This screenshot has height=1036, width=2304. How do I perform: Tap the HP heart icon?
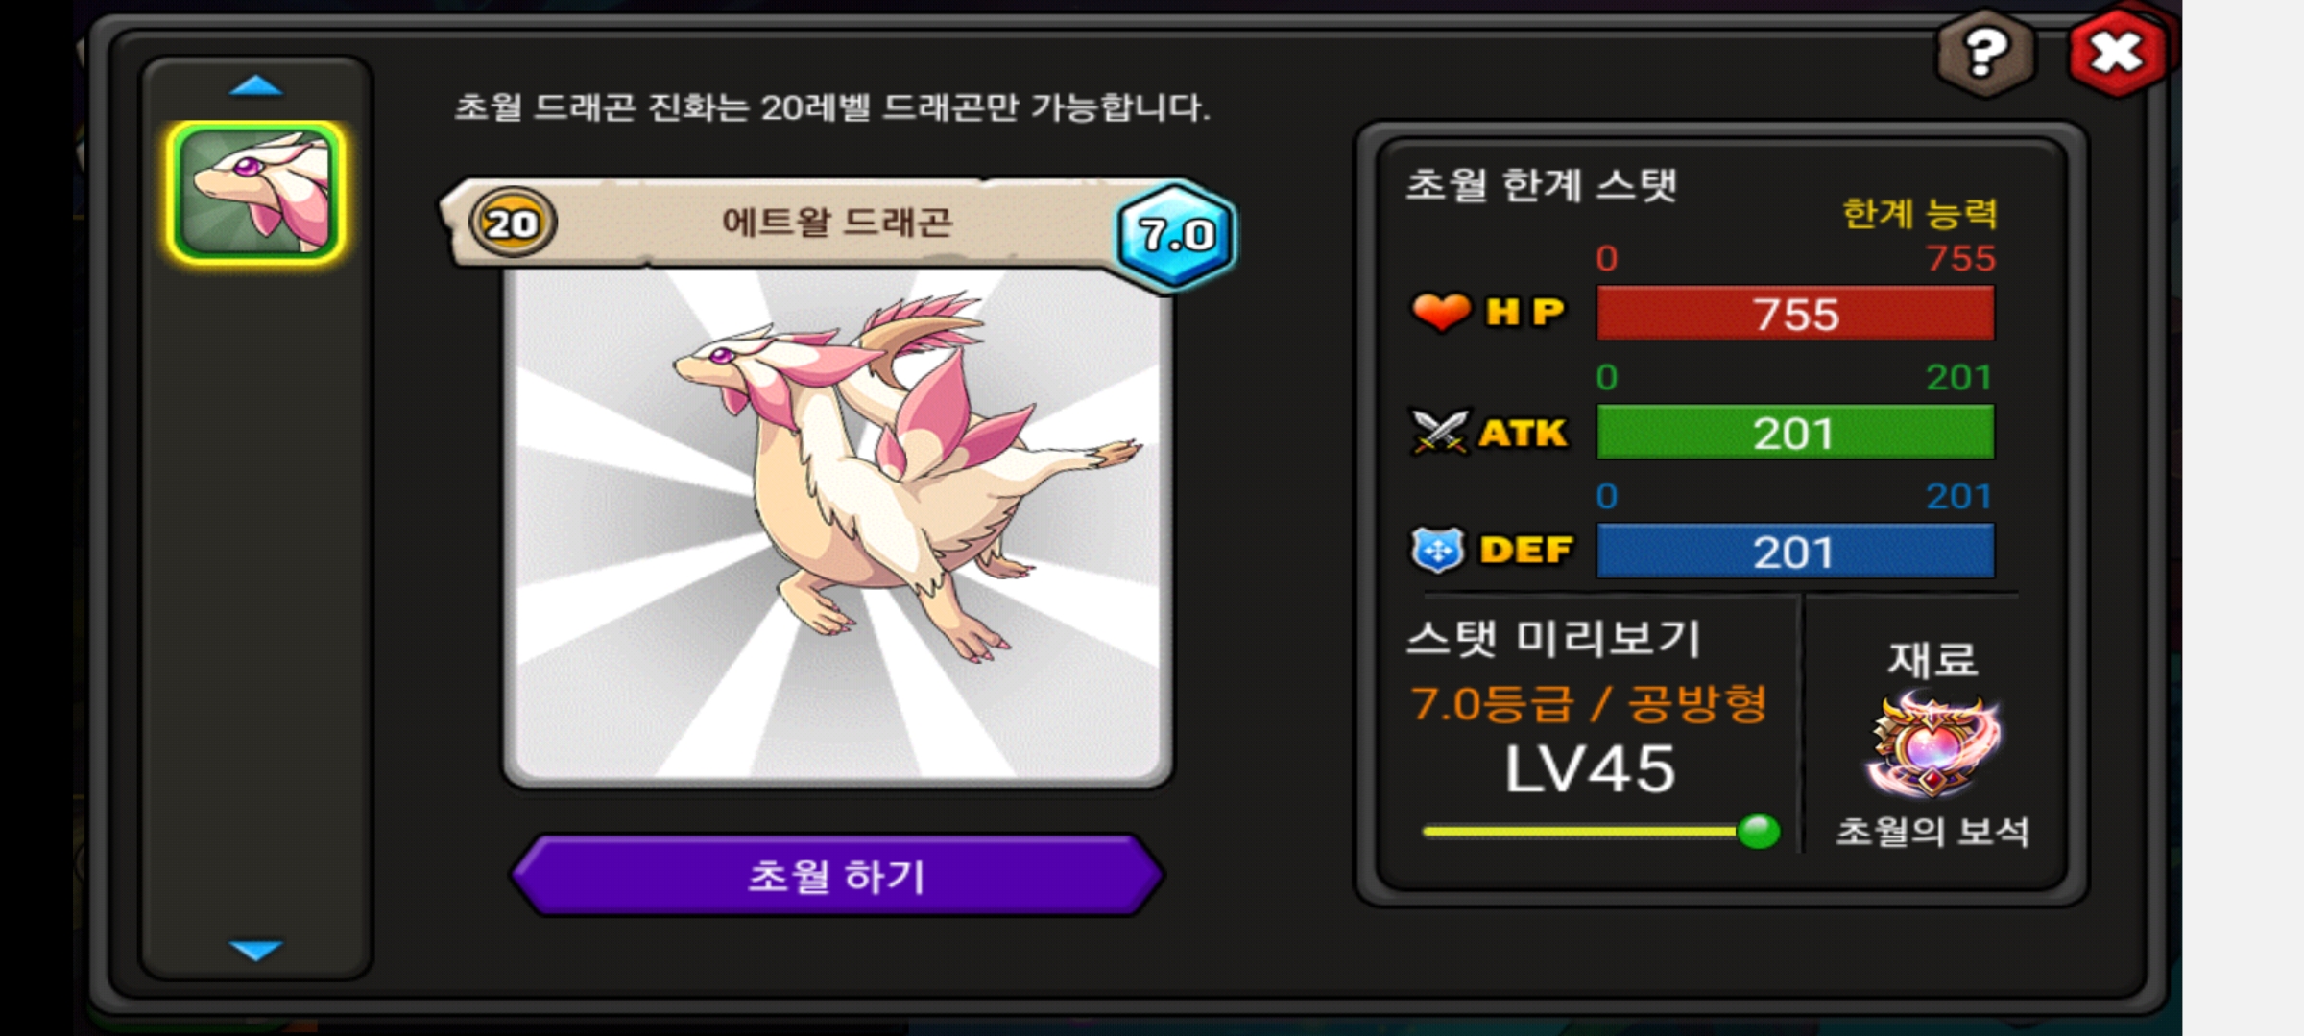coord(1440,312)
